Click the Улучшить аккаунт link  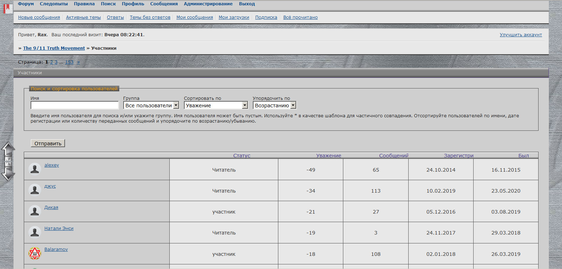[521, 35]
